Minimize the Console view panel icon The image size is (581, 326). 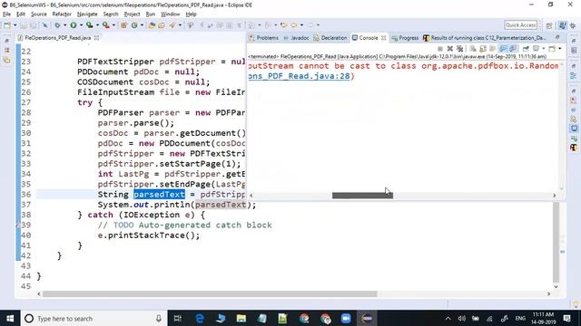[x=557, y=37]
